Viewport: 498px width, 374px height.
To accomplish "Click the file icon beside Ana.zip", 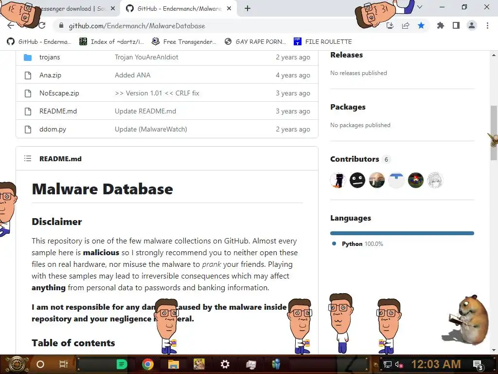I will tap(28, 75).
